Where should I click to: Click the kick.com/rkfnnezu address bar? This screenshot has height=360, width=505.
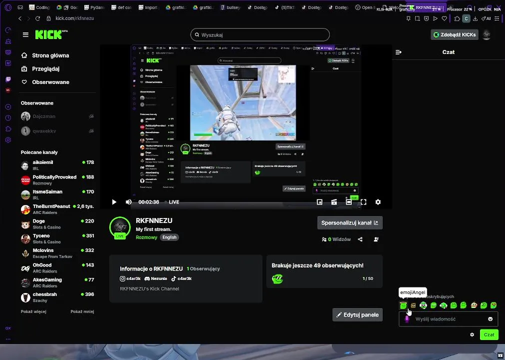(74, 18)
